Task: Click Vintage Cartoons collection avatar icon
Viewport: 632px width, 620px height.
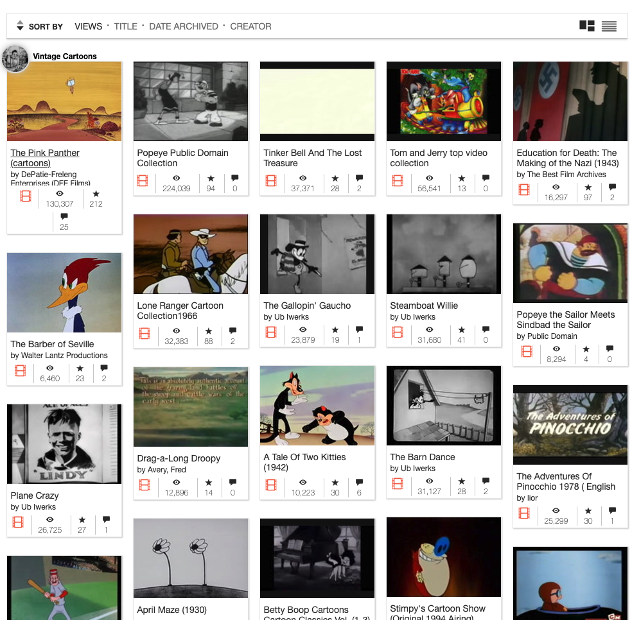Action: (15, 58)
